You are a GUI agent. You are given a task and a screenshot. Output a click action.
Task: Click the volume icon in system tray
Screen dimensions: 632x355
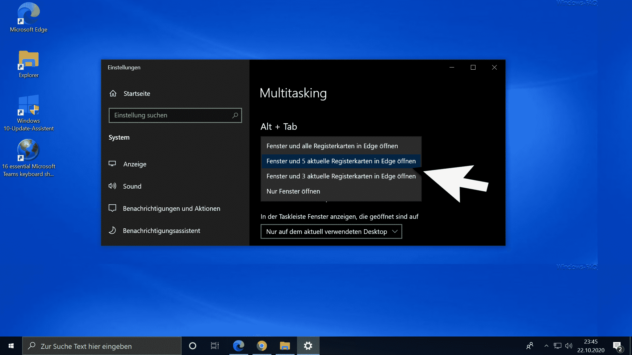point(569,346)
